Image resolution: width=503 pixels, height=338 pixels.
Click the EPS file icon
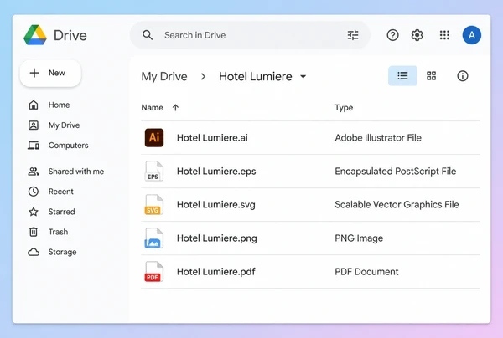pyautogui.click(x=154, y=172)
